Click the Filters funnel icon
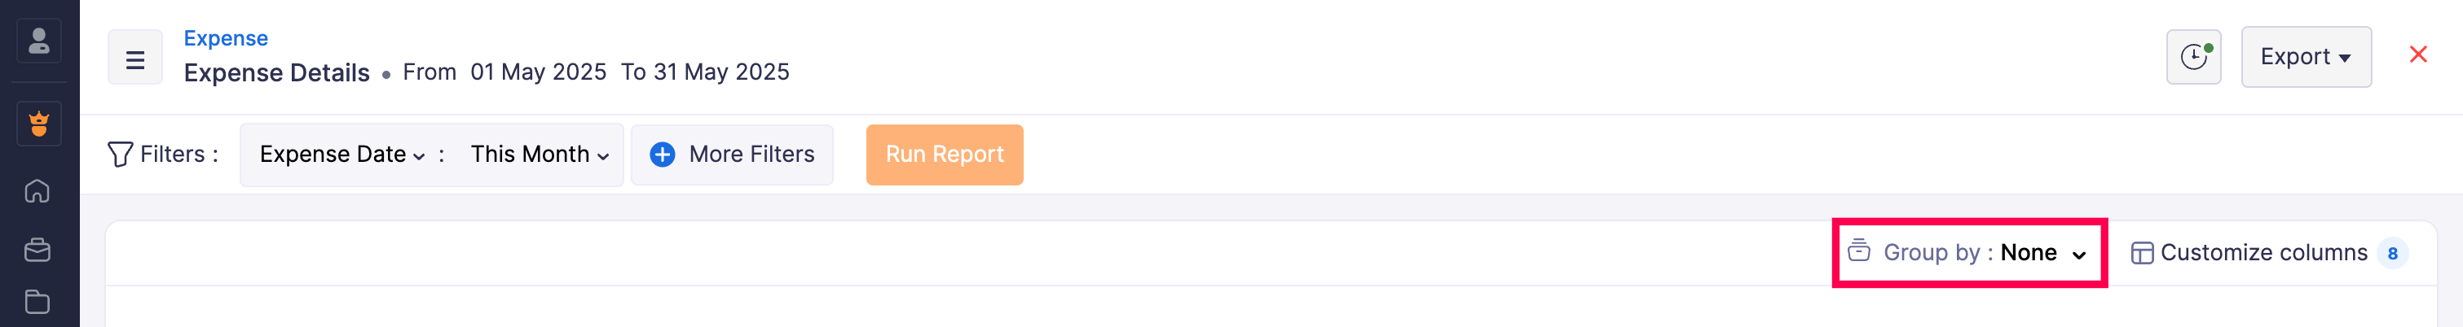The image size is (2463, 327). (x=120, y=155)
